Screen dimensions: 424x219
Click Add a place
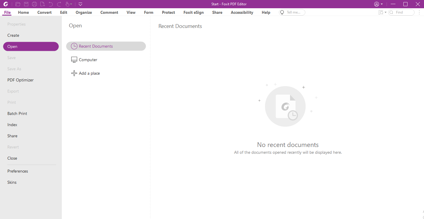106,73
